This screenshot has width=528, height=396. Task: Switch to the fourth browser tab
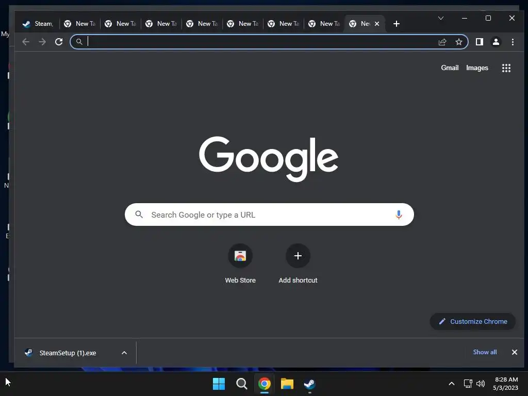161,24
